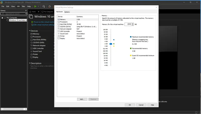Click the Add... button
Screen dimensions: 201x114
click(82, 99)
